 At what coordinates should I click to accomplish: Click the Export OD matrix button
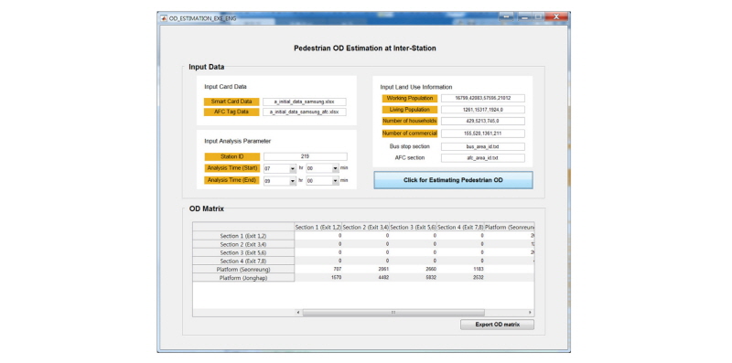(x=497, y=325)
